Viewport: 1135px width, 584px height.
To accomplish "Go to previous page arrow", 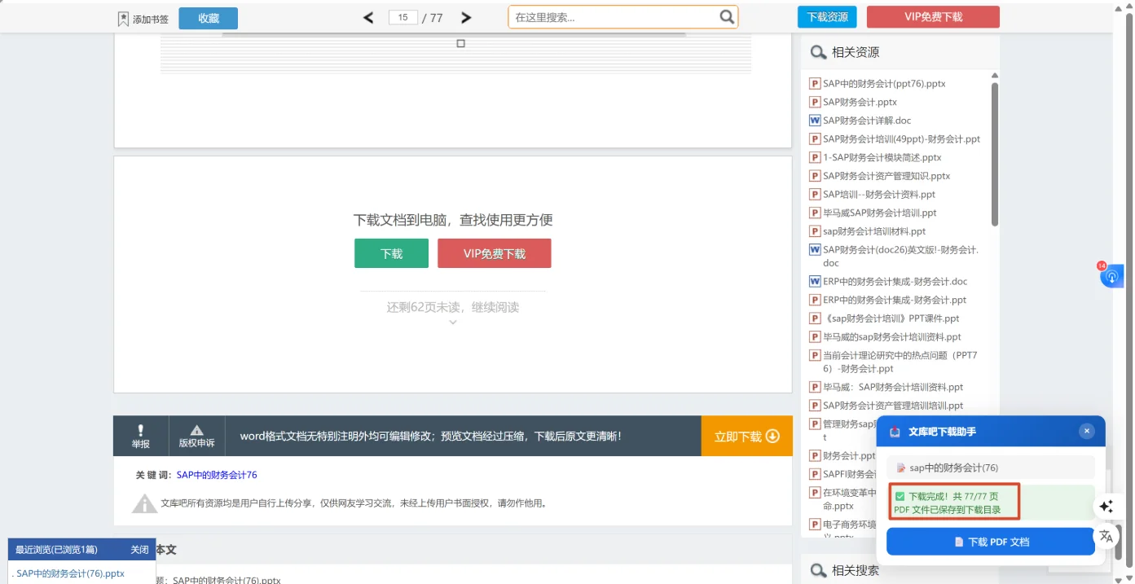I will 368,18.
